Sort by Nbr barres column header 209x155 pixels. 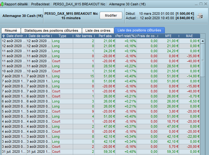84,36
